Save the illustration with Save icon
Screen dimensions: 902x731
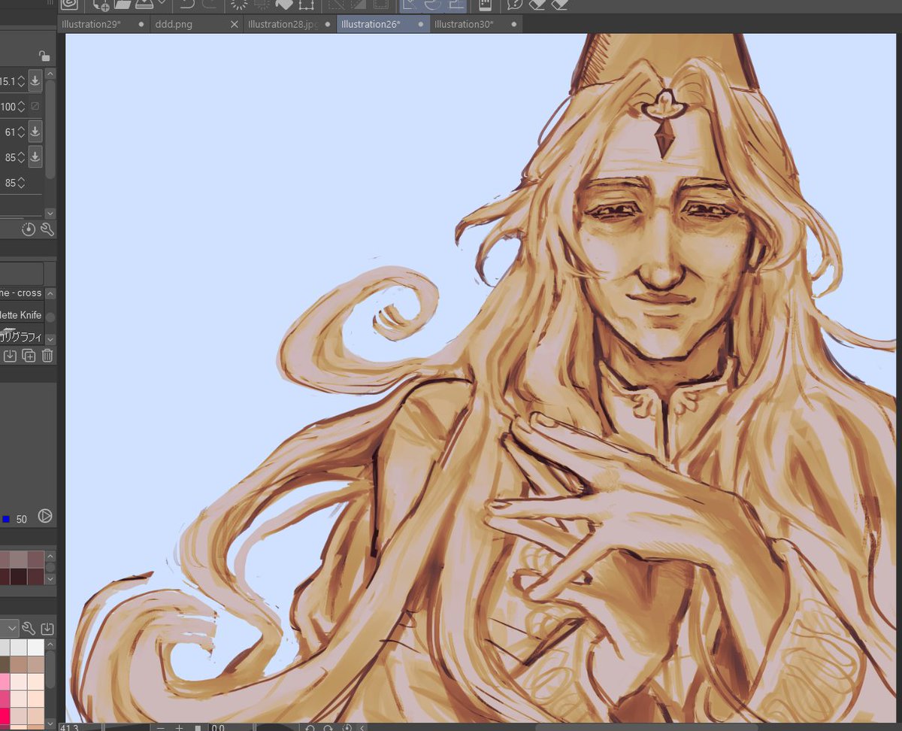[x=144, y=5]
